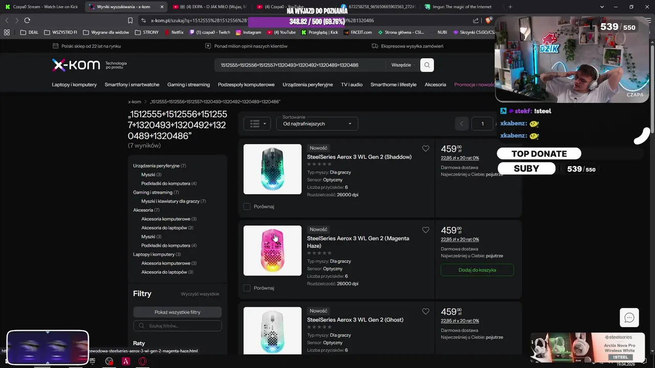
Task: Open Magenta Haze mouse thumbnail
Action: (x=272, y=250)
